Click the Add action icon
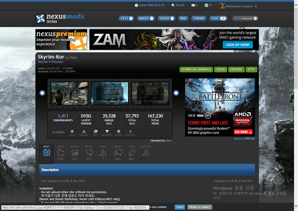The image size is (298, 211). (x=95, y=131)
